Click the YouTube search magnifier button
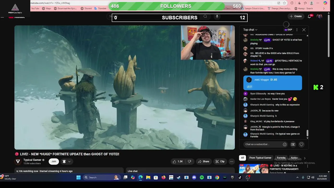This screenshot has height=188, width=334. click(x=205, y=16)
